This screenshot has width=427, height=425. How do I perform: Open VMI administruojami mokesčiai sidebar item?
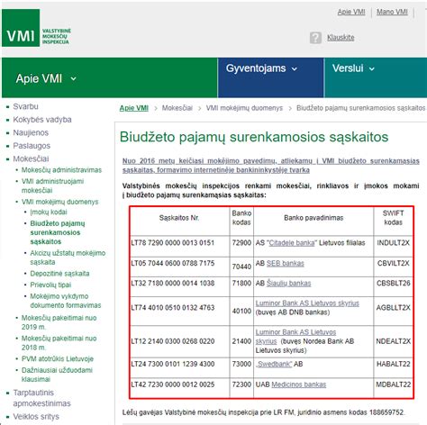[52, 185]
